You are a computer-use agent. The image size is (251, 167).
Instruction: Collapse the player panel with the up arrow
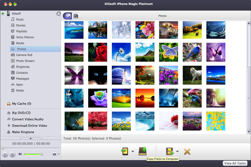30,138
